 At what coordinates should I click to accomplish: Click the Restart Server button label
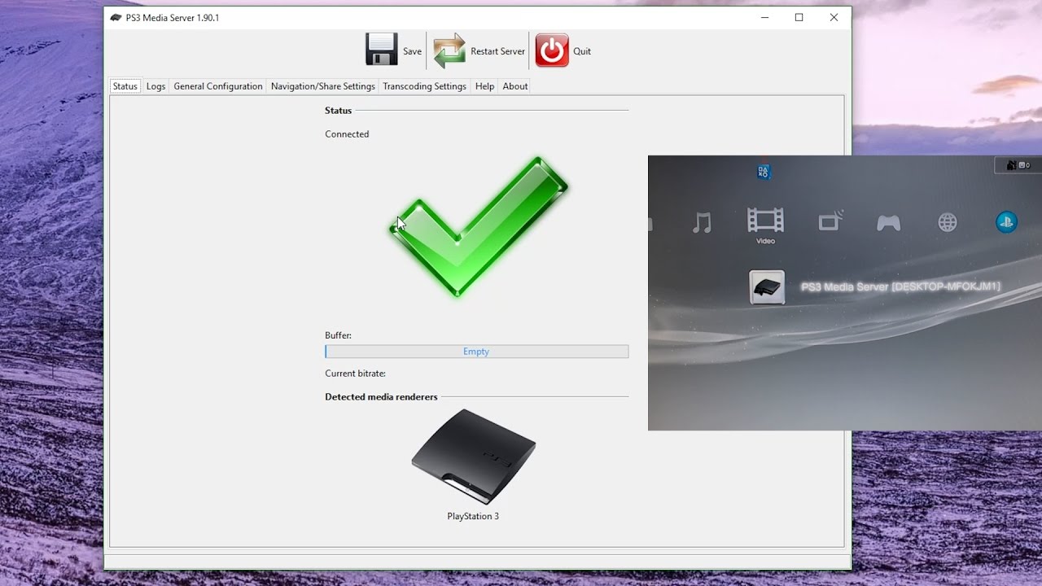click(498, 51)
